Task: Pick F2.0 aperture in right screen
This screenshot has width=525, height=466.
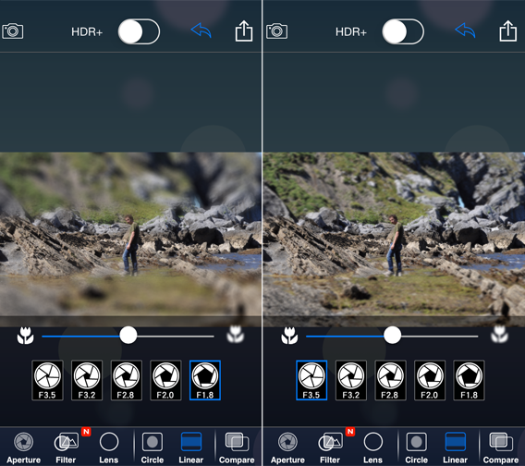Action: tap(430, 380)
